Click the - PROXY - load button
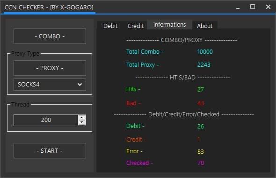The height and width of the screenshot is (178, 276). tap(50, 68)
